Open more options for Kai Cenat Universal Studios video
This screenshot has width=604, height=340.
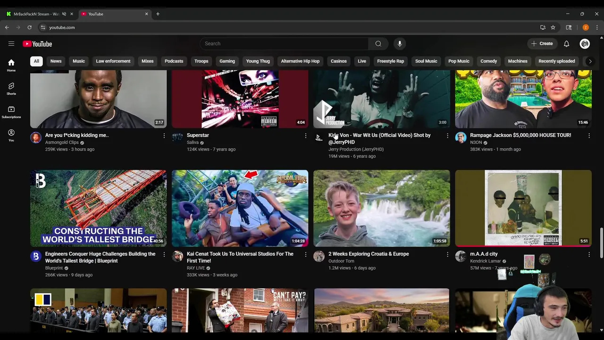pyautogui.click(x=306, y=255)
